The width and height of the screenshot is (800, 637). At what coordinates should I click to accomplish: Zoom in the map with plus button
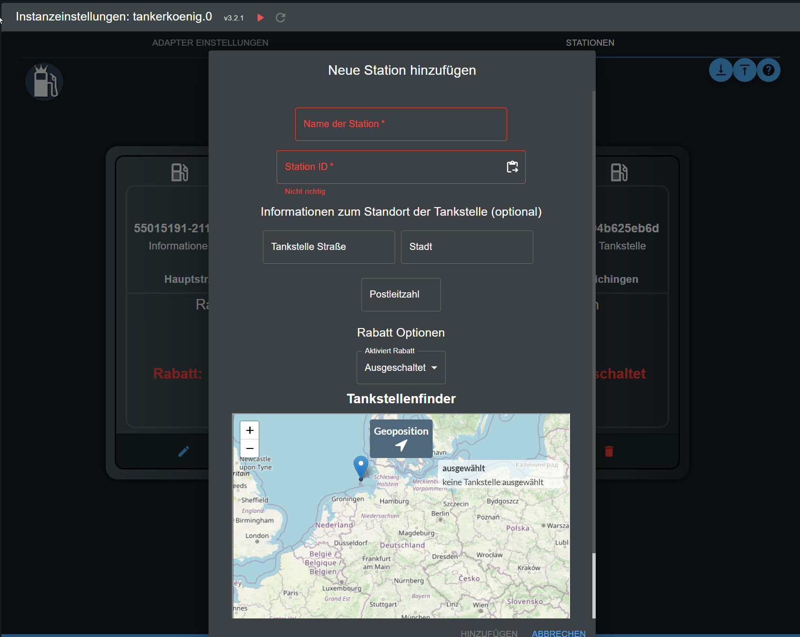[x=250, y=430]
